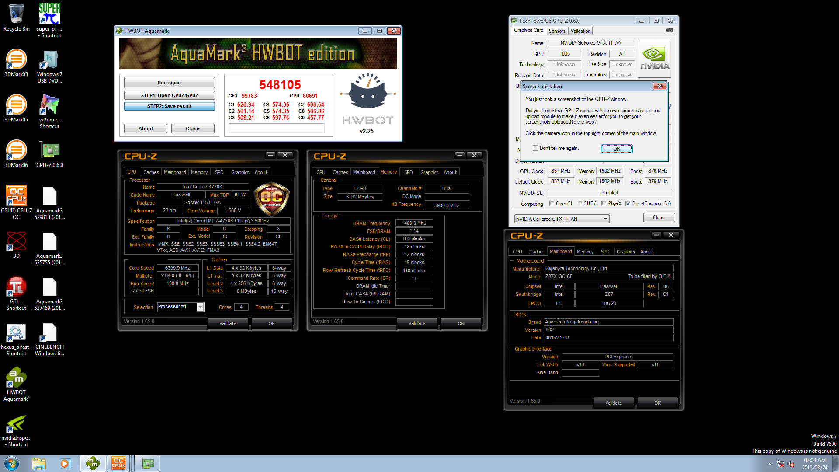
Task: Open Aquamark3 529813 file icon
Action: pyautogui.click(x=49, y=203)
